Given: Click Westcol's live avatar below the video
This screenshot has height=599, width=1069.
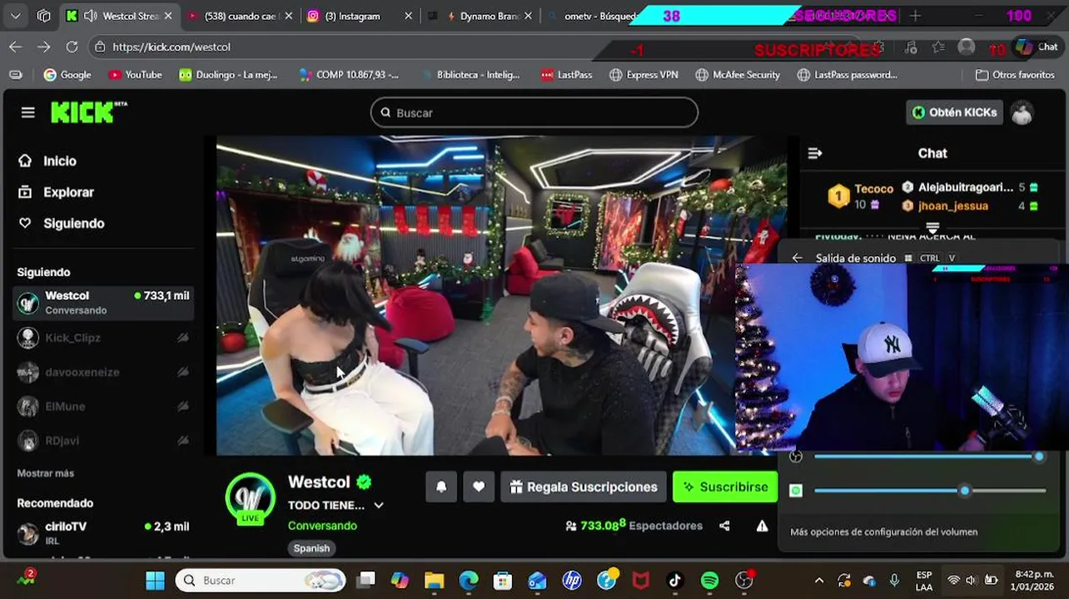Looking at the screenshot, I should [x=250, y=498].
